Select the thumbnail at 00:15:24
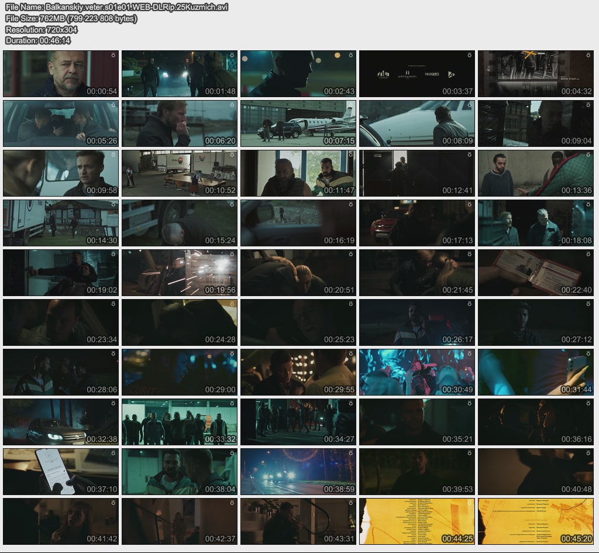Image resolution: width=599 pixels, height=553 pixels. click(x=180, y=223)
